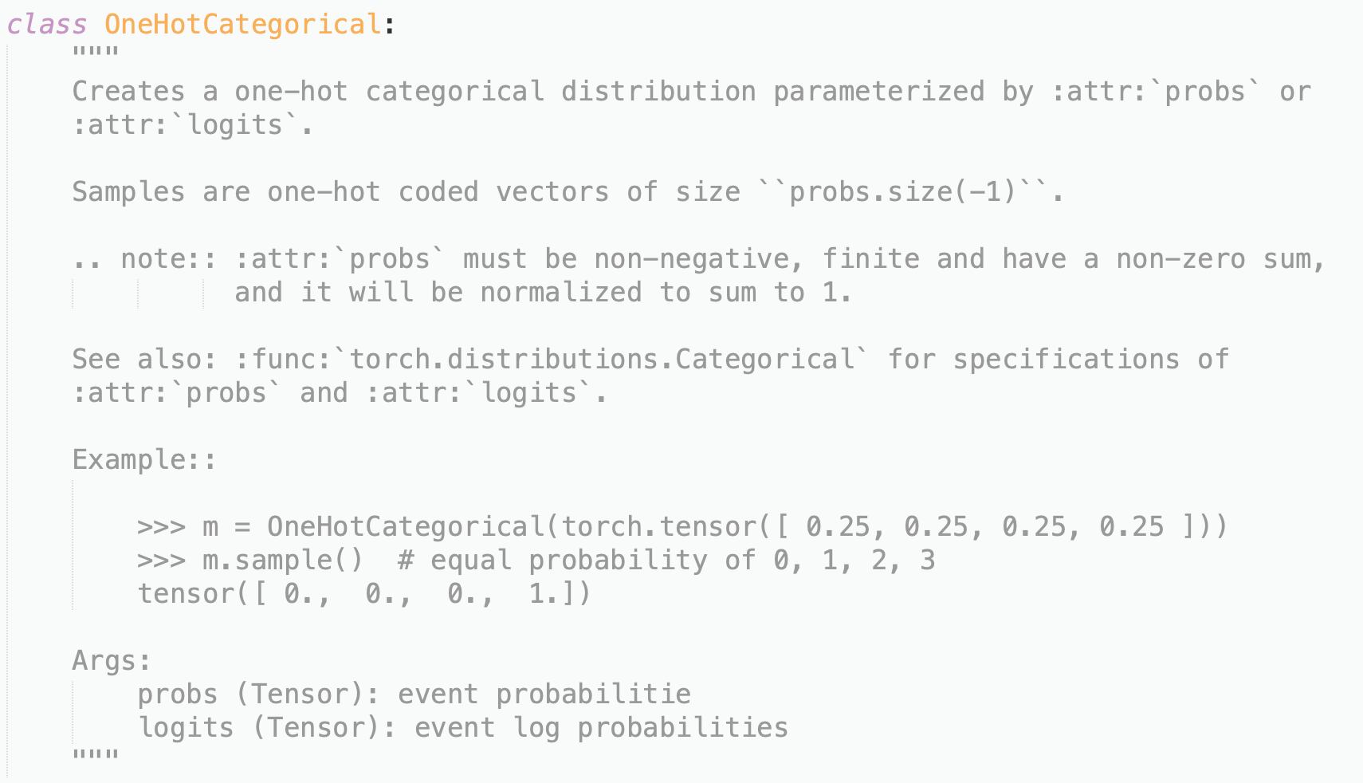
Task: Click the comment '# equal probability'
Action: [552, 560]
